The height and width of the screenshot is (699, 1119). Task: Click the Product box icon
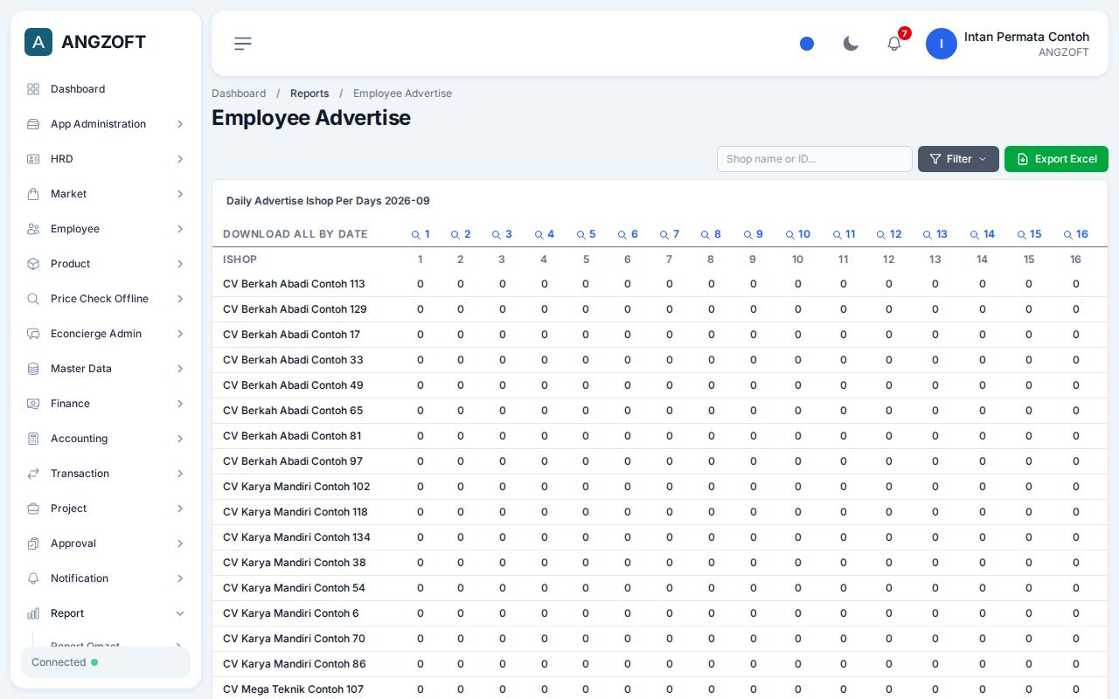pos(33,264)
